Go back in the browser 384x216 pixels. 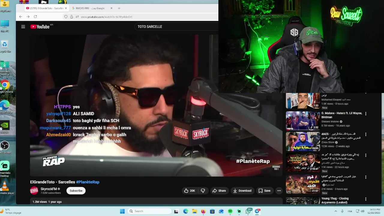point(20,17)
